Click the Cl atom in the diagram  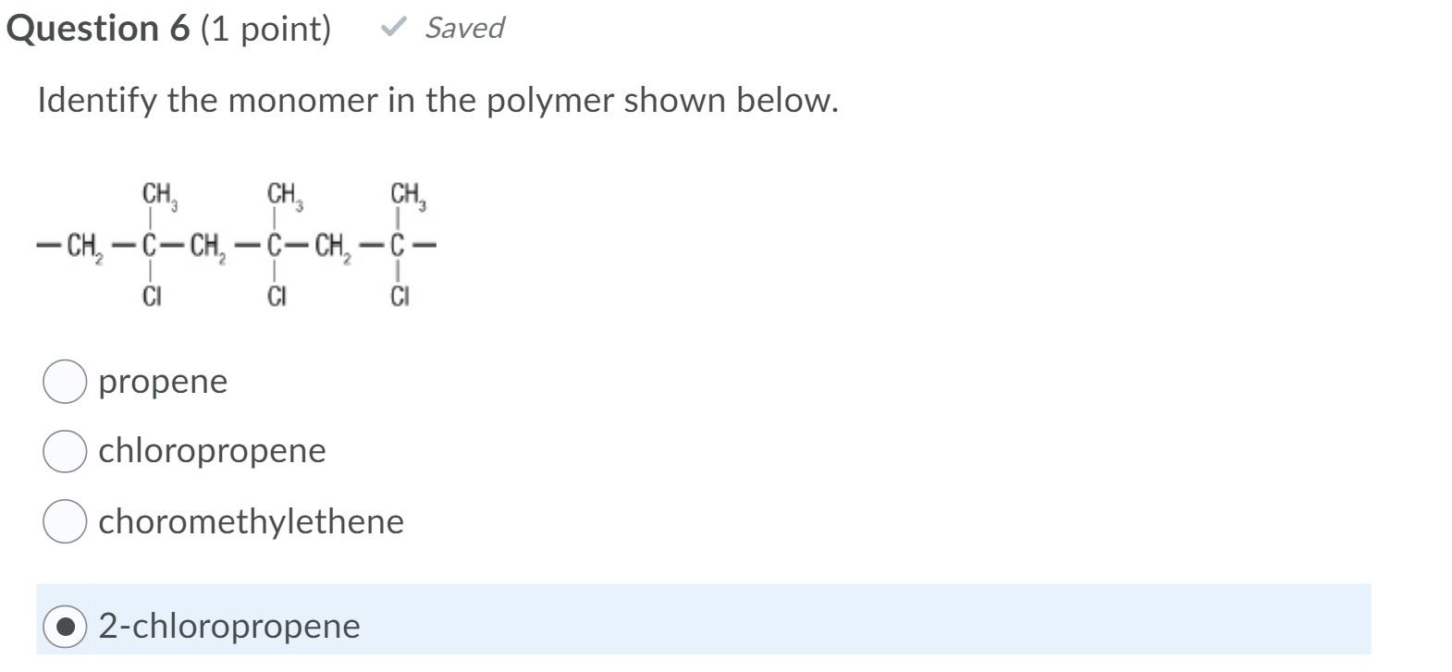(x=152, y=297)
